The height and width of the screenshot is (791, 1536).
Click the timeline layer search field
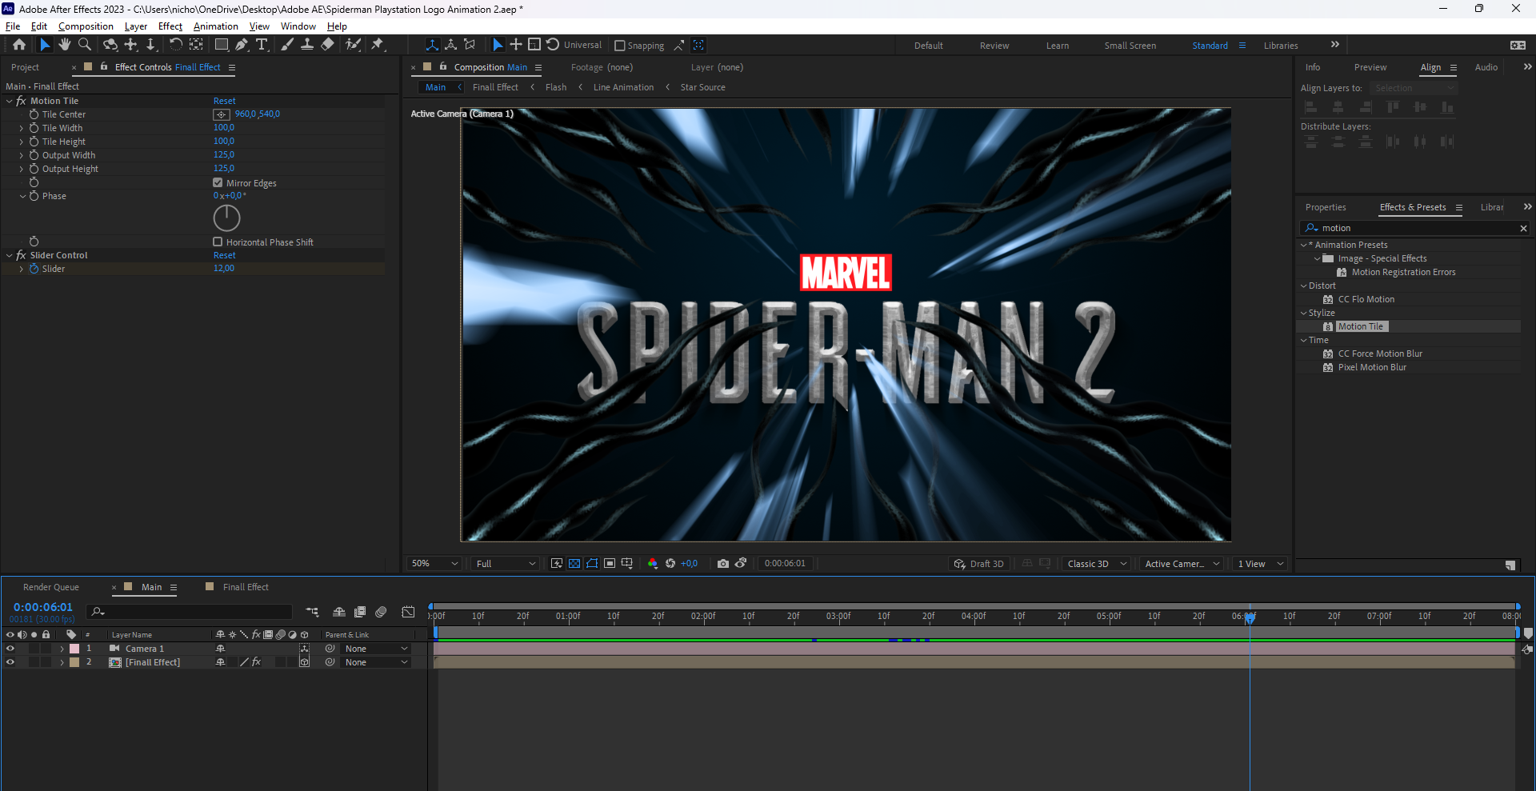tap(190, 612)
